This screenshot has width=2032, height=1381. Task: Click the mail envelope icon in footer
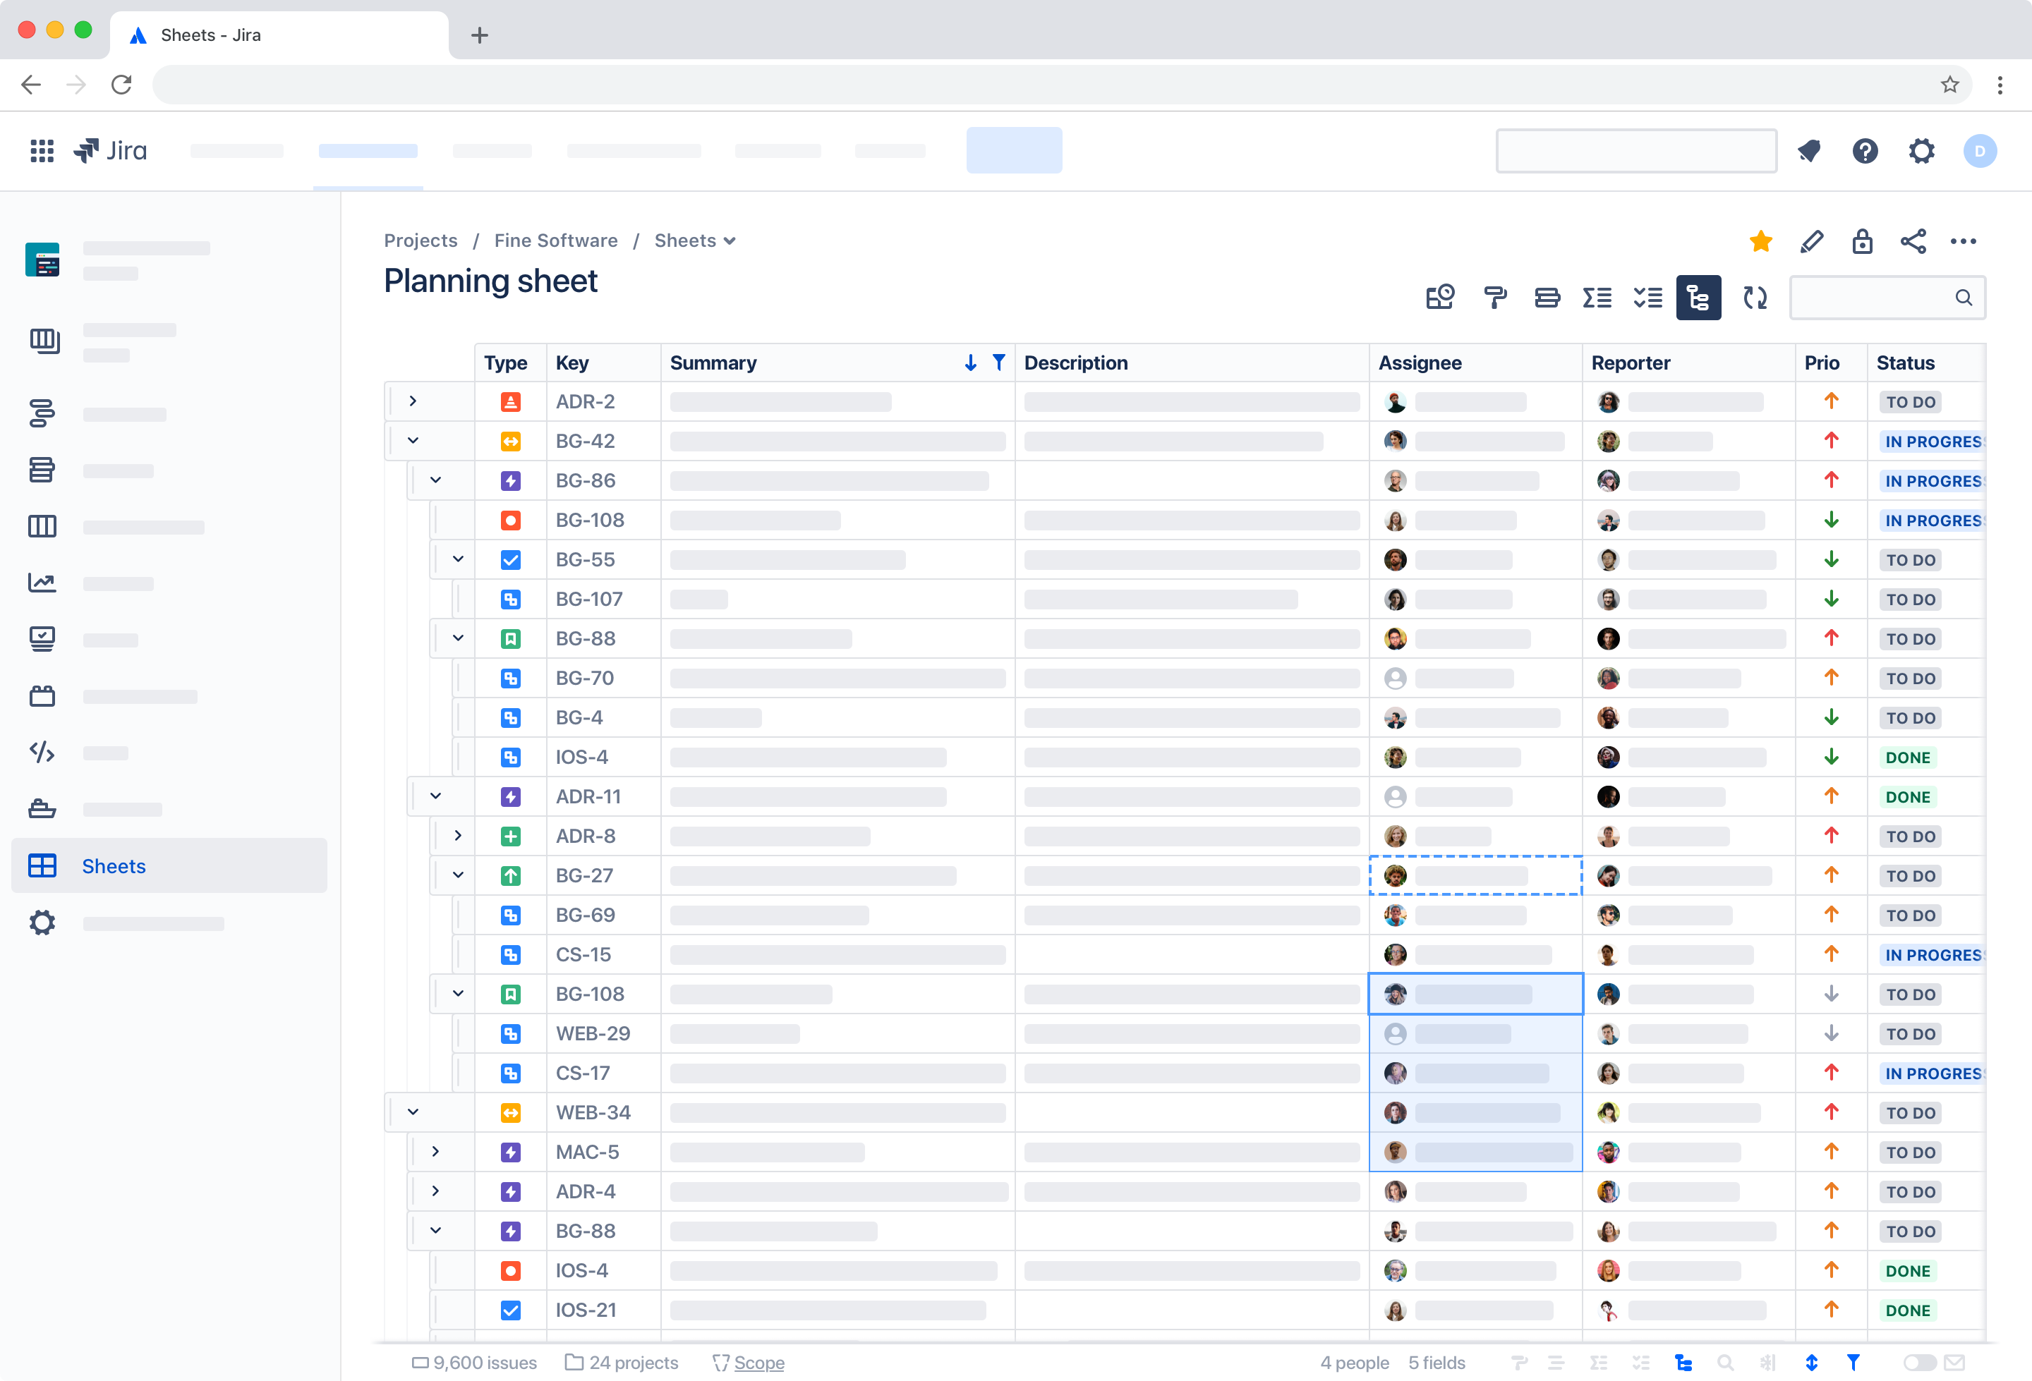pyautogui.click(x=1954, y=1362)
